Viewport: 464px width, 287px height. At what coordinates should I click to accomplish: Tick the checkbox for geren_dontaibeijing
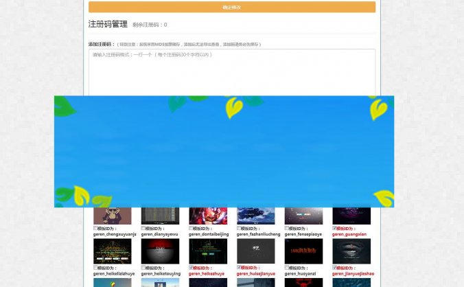pyautogui.click(x=192, y=228)
